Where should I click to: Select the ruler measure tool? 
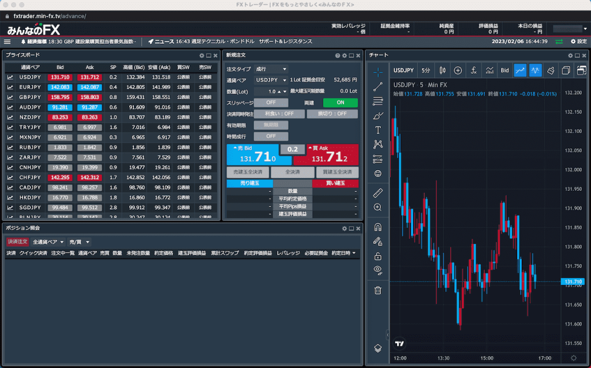pyautogui.click(x=377, y=193)
